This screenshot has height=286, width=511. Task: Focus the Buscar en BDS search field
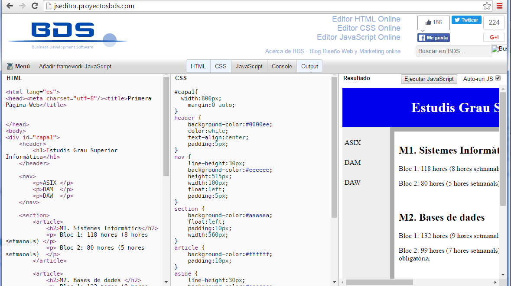pos(453,51)
